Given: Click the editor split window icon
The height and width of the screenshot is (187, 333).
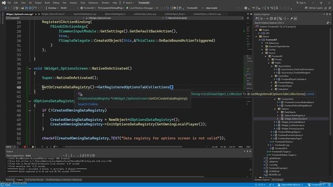Looking at the screenshot, I should tap(248, 18).
